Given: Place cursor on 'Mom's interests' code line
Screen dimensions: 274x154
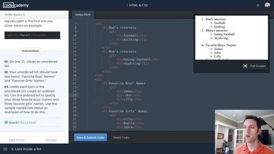Looking at the screenshot, I should [x=119, y=51].
